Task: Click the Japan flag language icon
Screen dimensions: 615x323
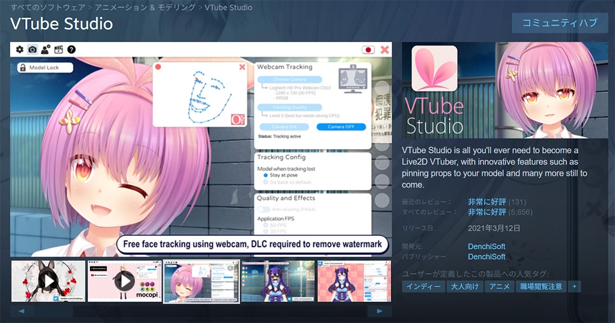Action: [368, 49]
